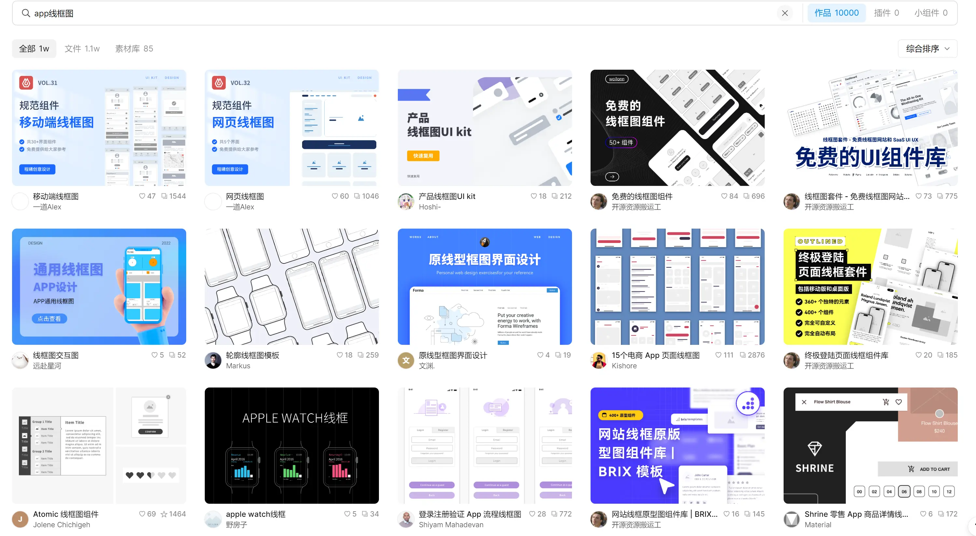The width and height of the screenshot is (976, 536).
Task: Open the 综合排序 sorting dropdown
Action: (x=927, y=49)
